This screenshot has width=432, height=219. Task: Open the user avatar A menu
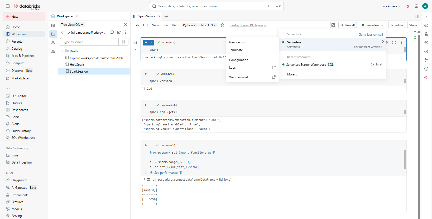(x=425, y=6)
